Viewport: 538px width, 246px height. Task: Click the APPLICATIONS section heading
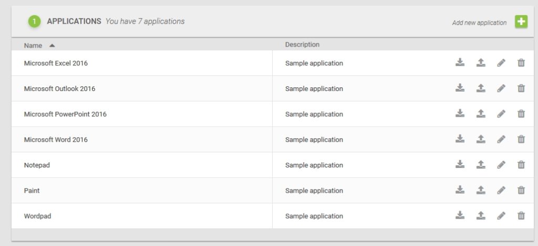coord(74,21)
